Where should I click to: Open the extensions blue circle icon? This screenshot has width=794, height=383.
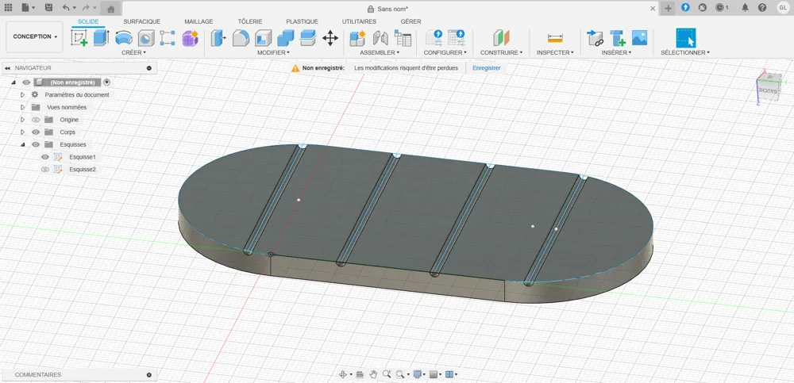point(685,8)
